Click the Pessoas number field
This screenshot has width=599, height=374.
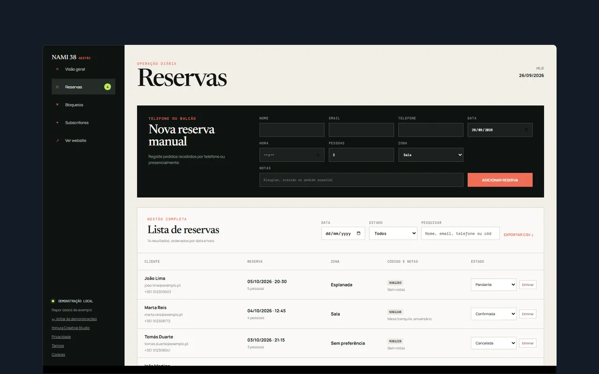tap(361, 155)
